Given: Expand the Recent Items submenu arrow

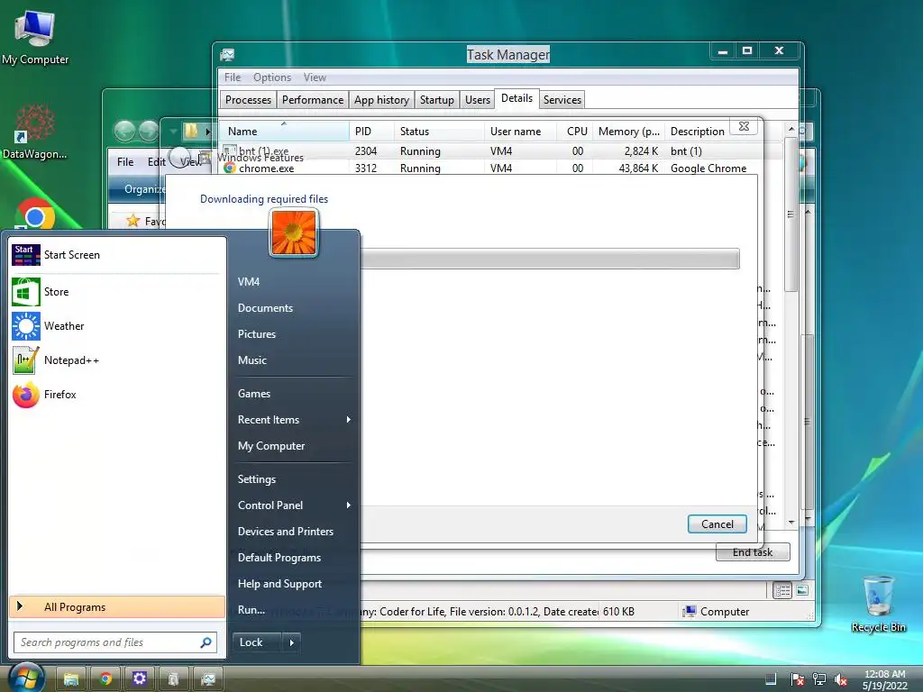Looking at the screenshot, I should coord(349,420).
